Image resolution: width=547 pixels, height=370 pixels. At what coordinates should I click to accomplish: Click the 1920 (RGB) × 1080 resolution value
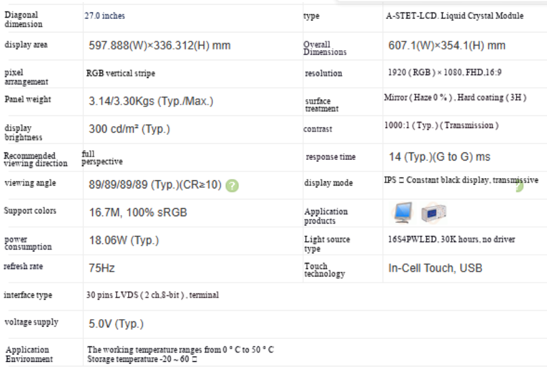445,73
